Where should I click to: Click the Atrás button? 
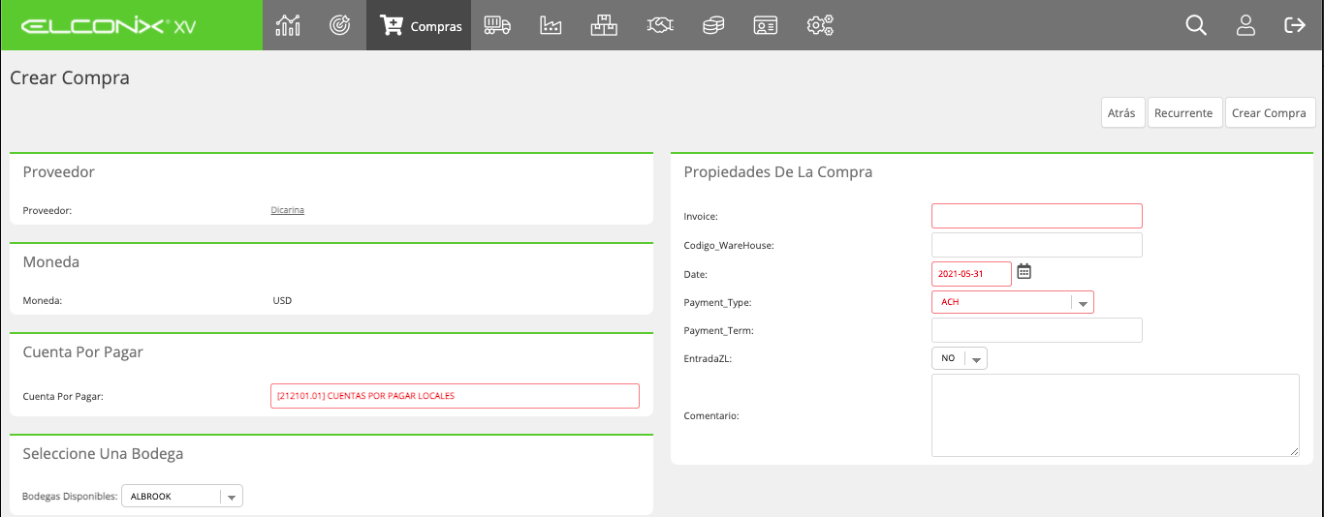pyautogui.click(x=1121, y=112)
